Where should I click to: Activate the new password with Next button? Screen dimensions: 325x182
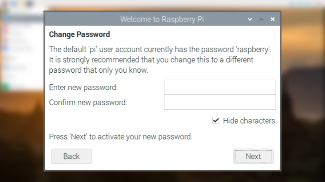[x=253, y=156]
